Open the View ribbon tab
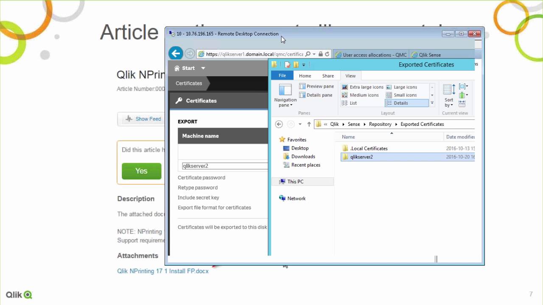Image resolution: width=543 pixels, height=305 pixels. coord(350,76)
